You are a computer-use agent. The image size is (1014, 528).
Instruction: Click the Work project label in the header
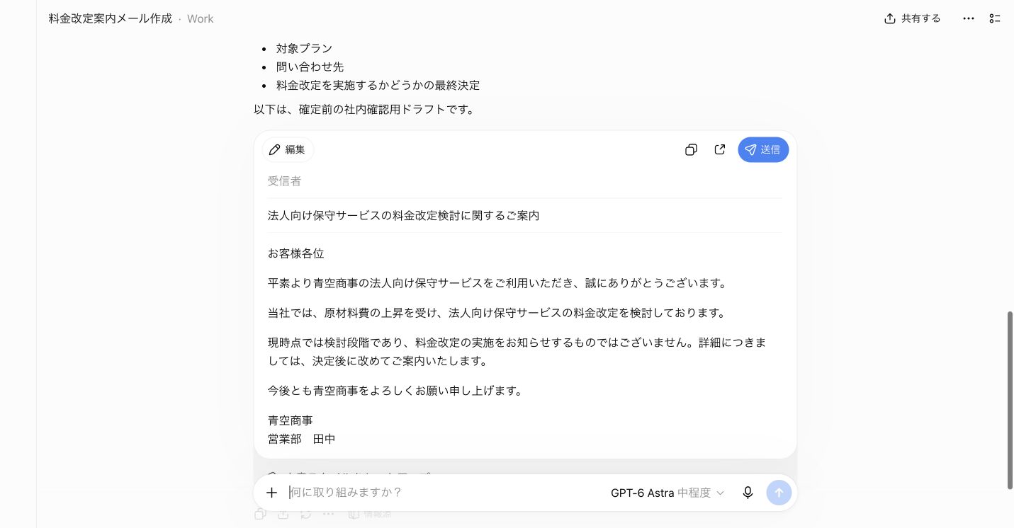click(x=201, y=18)
